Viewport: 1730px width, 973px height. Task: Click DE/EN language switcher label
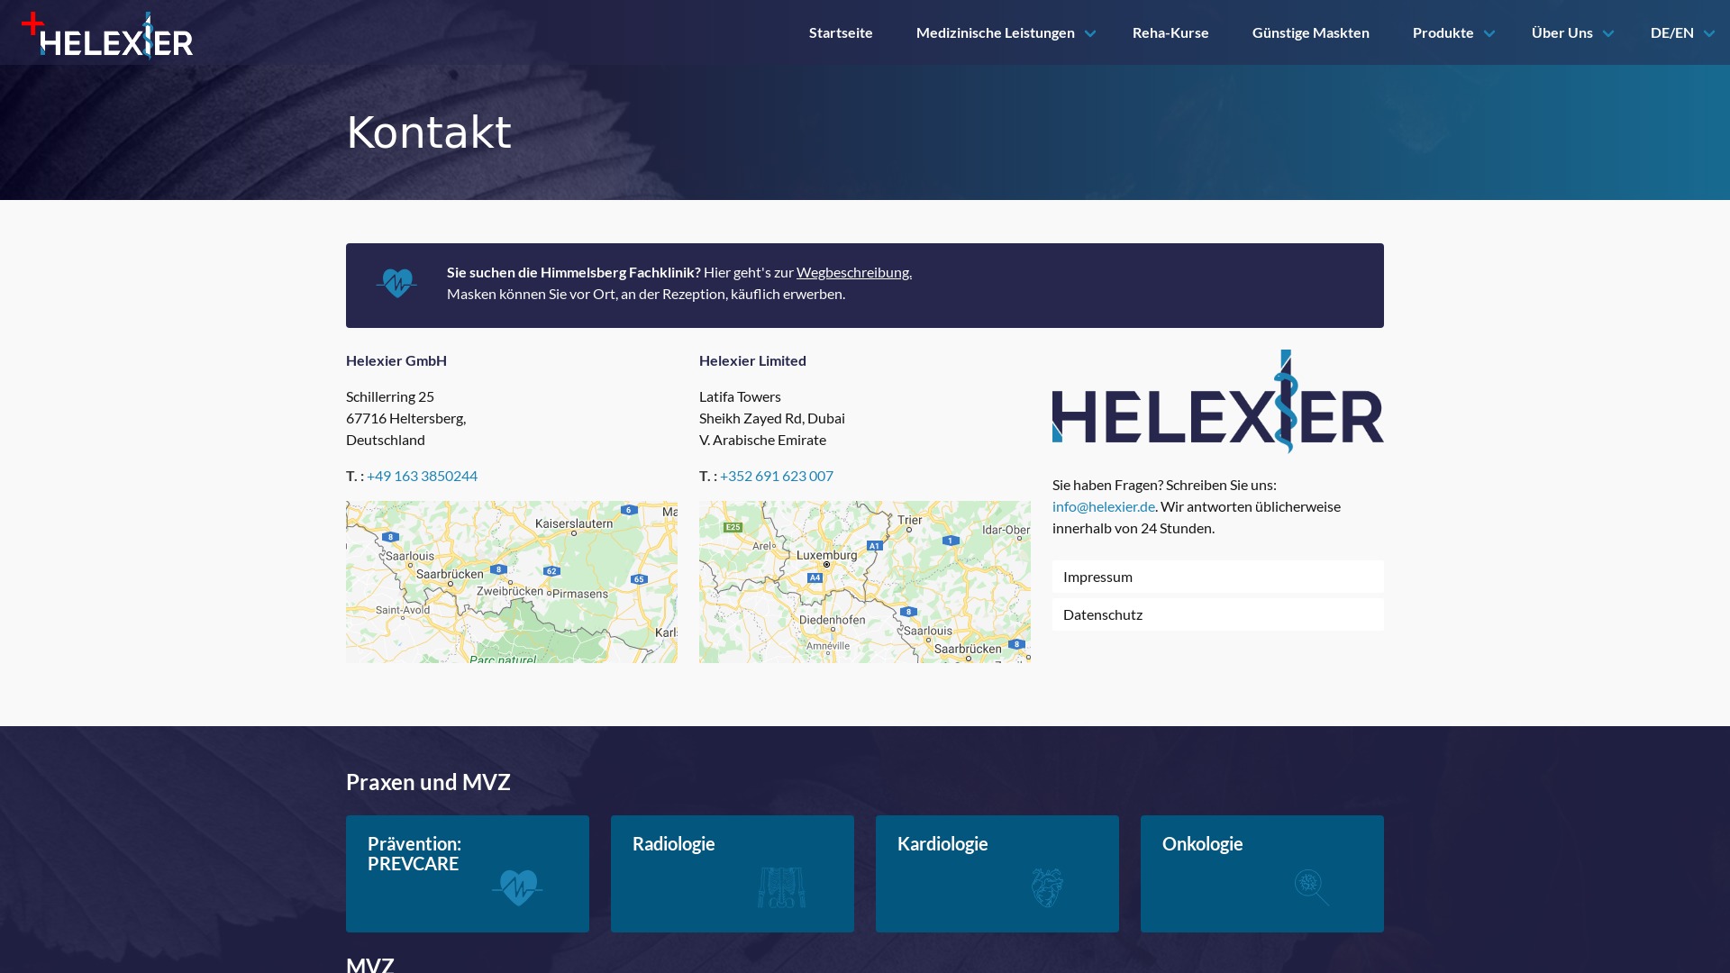pos(1672,32)
